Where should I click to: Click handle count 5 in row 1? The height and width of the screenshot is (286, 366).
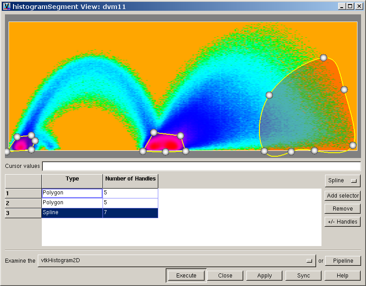point(130,193)
